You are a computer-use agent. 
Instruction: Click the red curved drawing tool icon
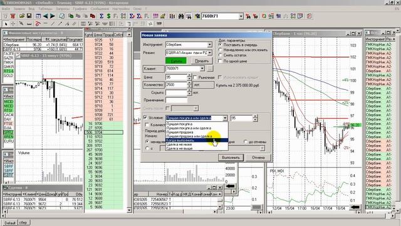point(38,24)
